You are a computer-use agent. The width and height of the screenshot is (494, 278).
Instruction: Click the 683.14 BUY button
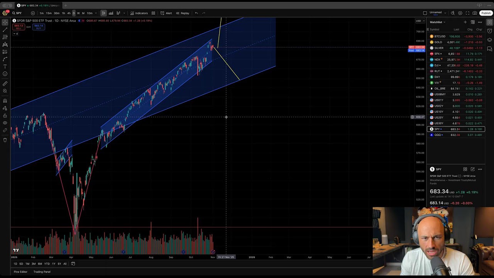[39, 27]
